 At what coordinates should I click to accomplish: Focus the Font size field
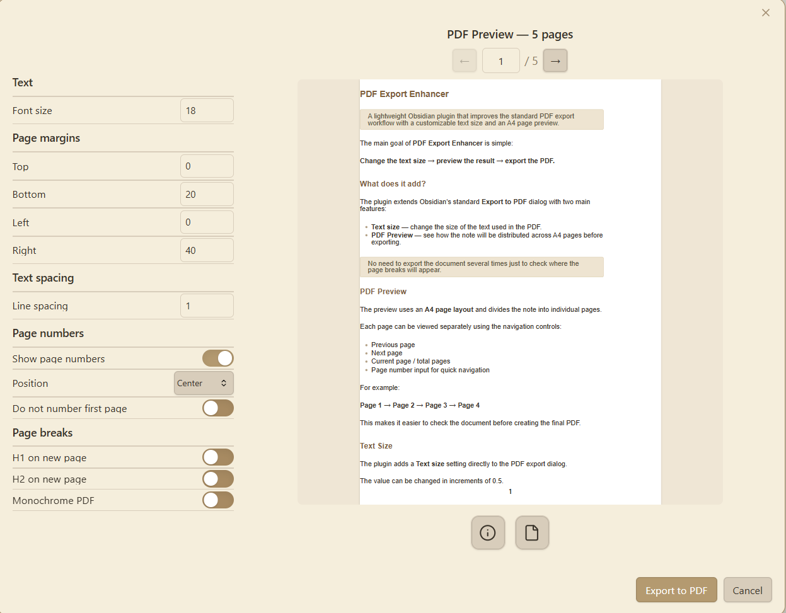(207, 110)
